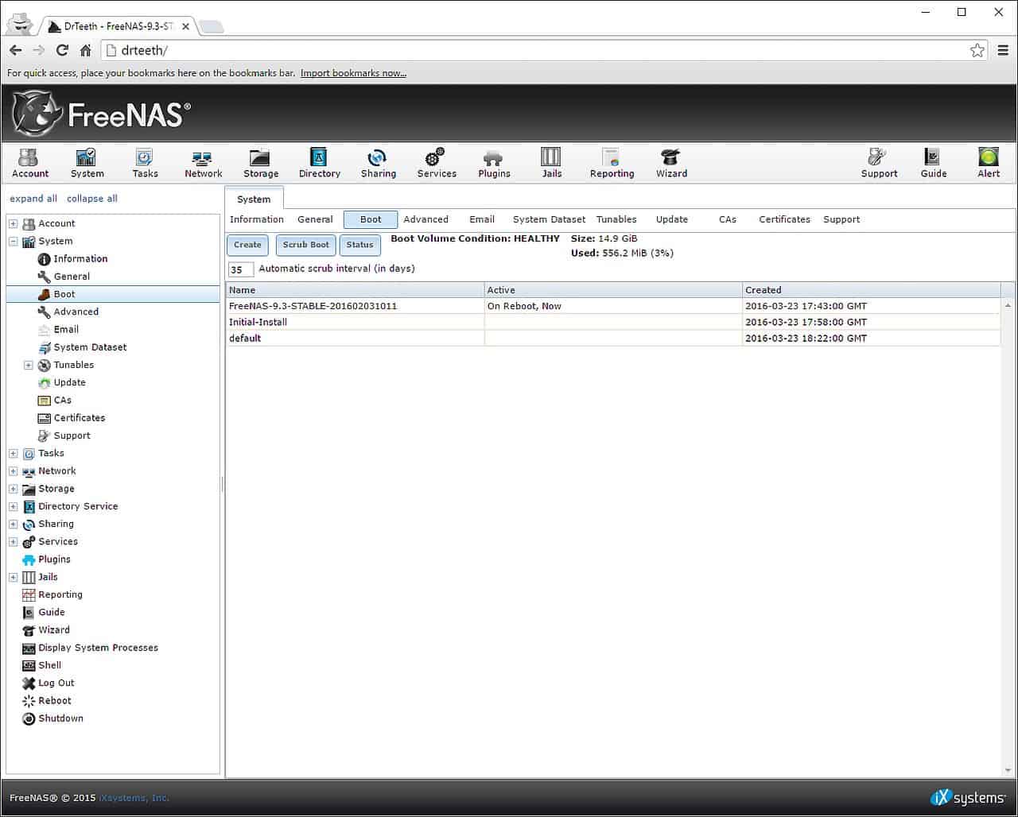This screenshot has height=817, width=1018.
Task: Check the green Alert indicator
Action: pos(989,164)
